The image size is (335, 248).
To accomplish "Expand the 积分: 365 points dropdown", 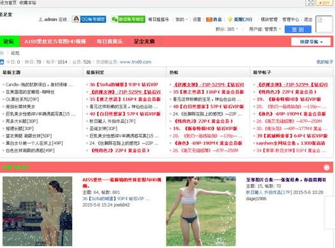I will (x=227, y=29).
